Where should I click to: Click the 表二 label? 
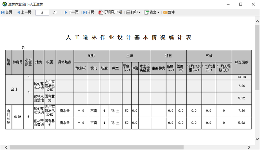click(24, 47)
